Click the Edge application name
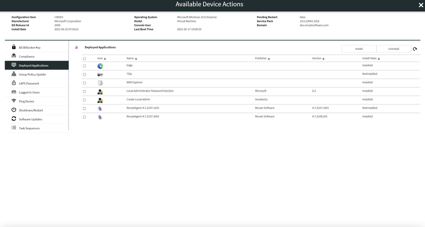This screenshot has height=227, width=425. [130, 65]
